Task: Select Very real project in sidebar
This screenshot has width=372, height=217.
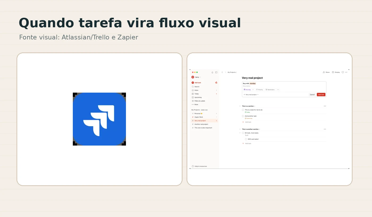Action: (204, 121)
